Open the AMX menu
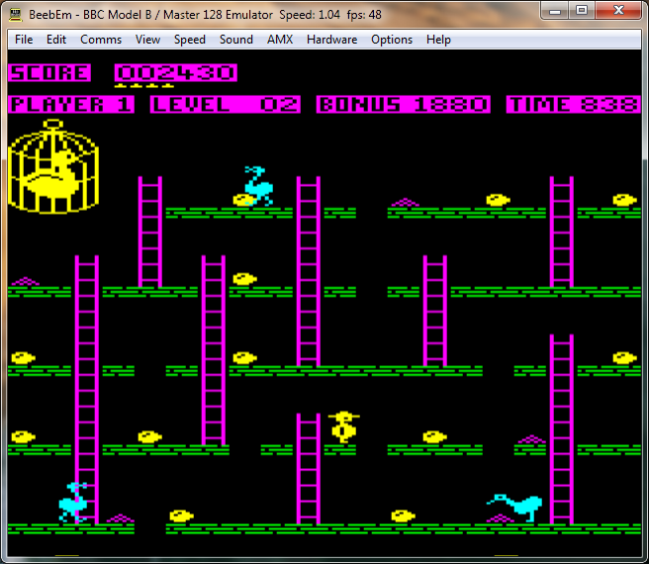Viewport: 649px width, 564px height. [x=280, y=40]
